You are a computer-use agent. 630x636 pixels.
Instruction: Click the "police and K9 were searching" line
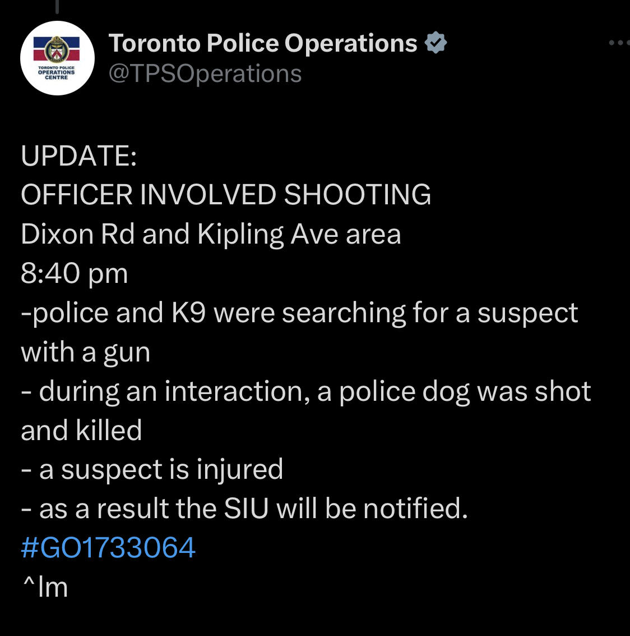(x=299, y=313)
